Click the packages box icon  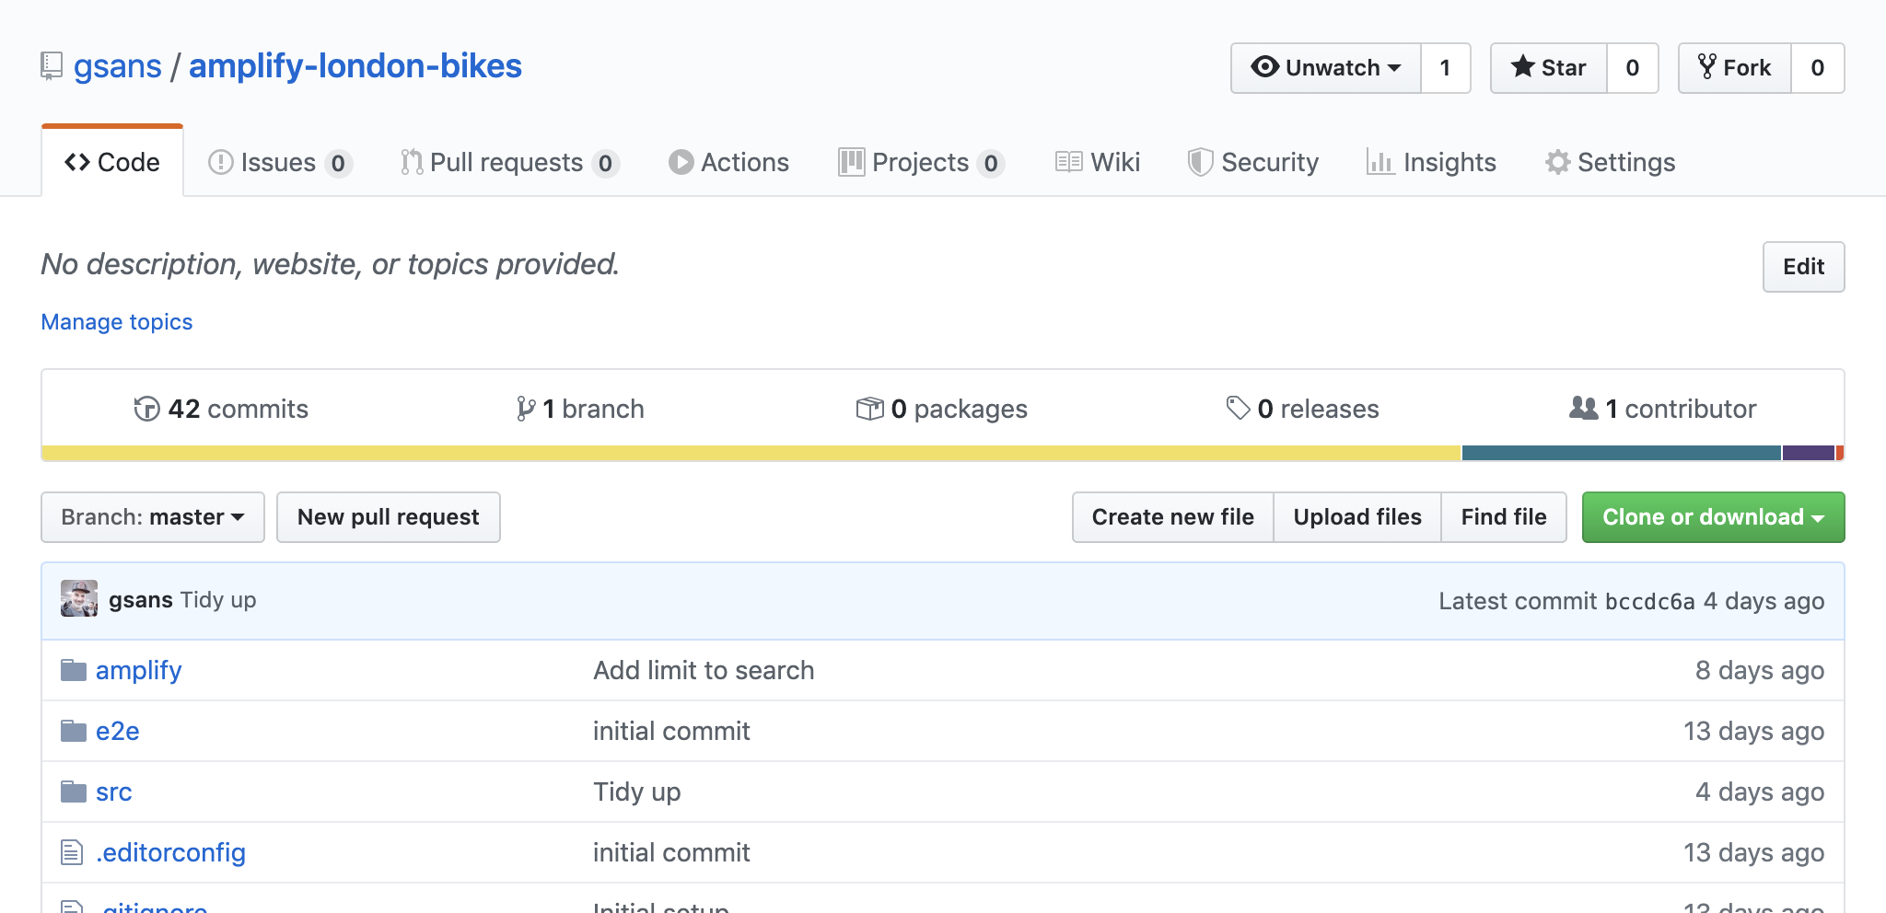click(x=869, y=409)
